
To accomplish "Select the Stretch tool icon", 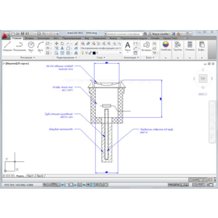I will 57,53.
